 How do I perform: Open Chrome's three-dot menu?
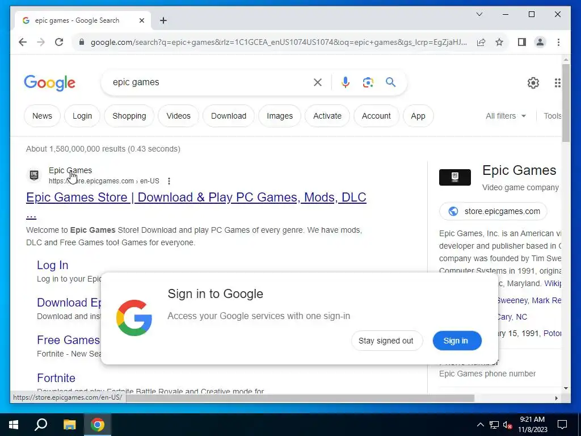pyautogui.click(x=558, y=42)
